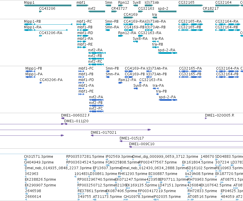This screenshot has width=243, height=201.
Task: Select the CG32165 gene label
Action: pyautogui.click(x=186, y=3)
